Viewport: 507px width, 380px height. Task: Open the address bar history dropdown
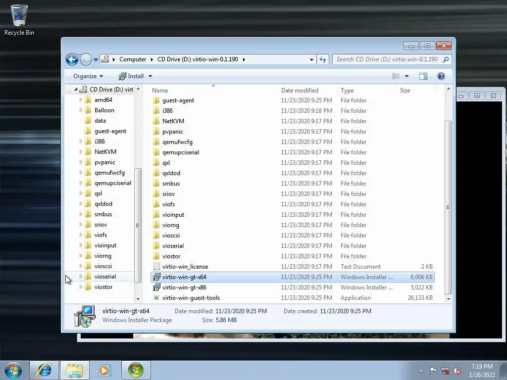click(311, 60)
